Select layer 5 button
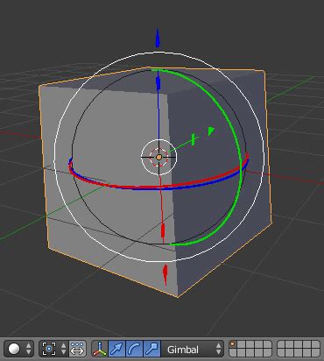This screenshot has height=361, width=324. pos(267,344)
